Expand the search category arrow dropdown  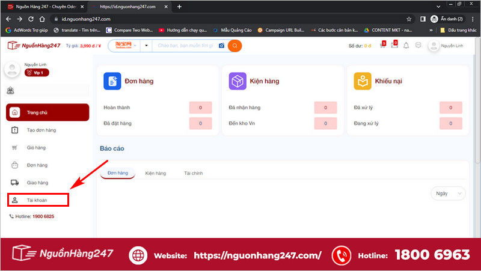[x=146, y=46]
